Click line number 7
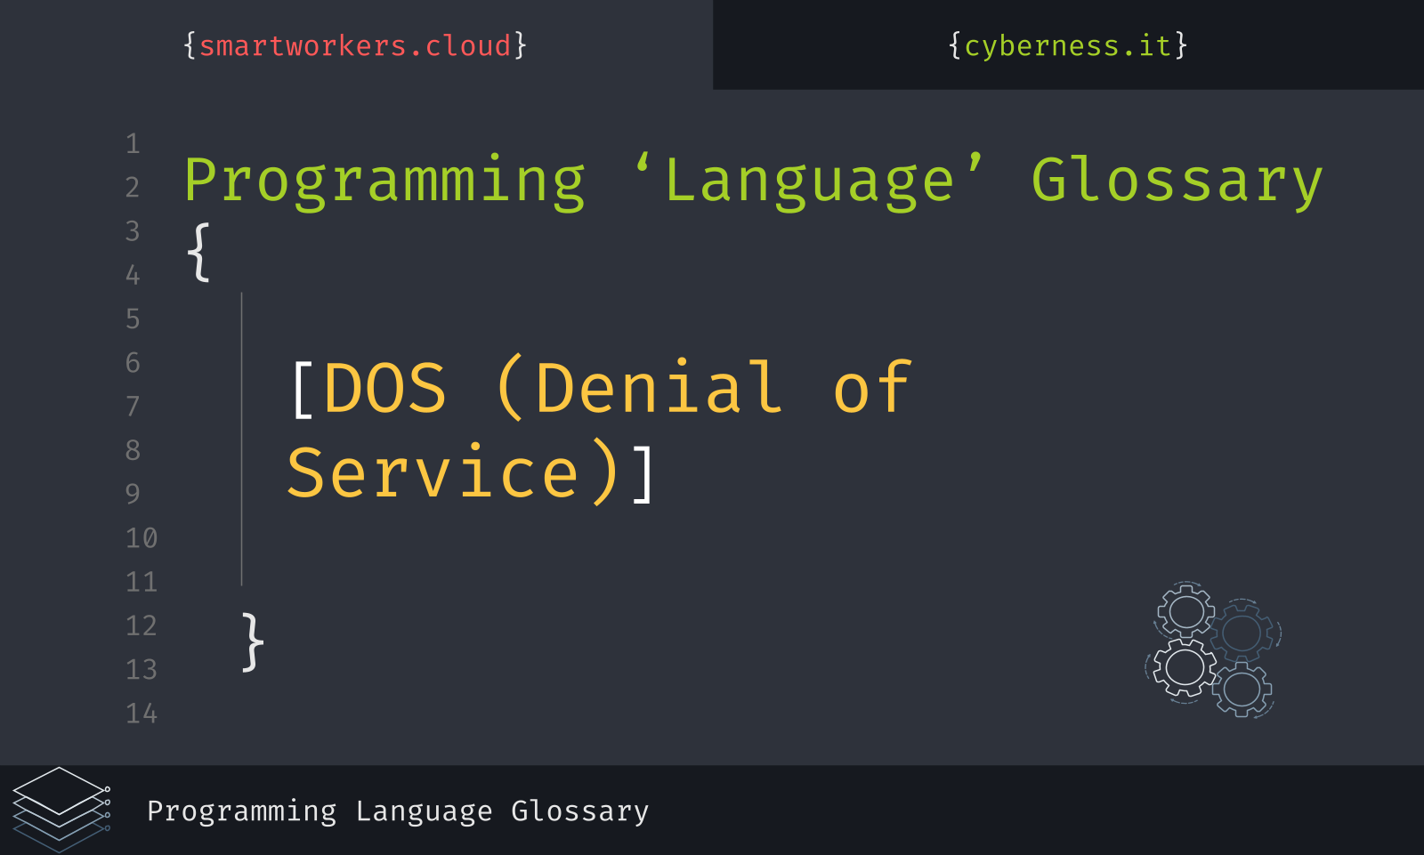 pyautogui.click(x=133, y=407)
